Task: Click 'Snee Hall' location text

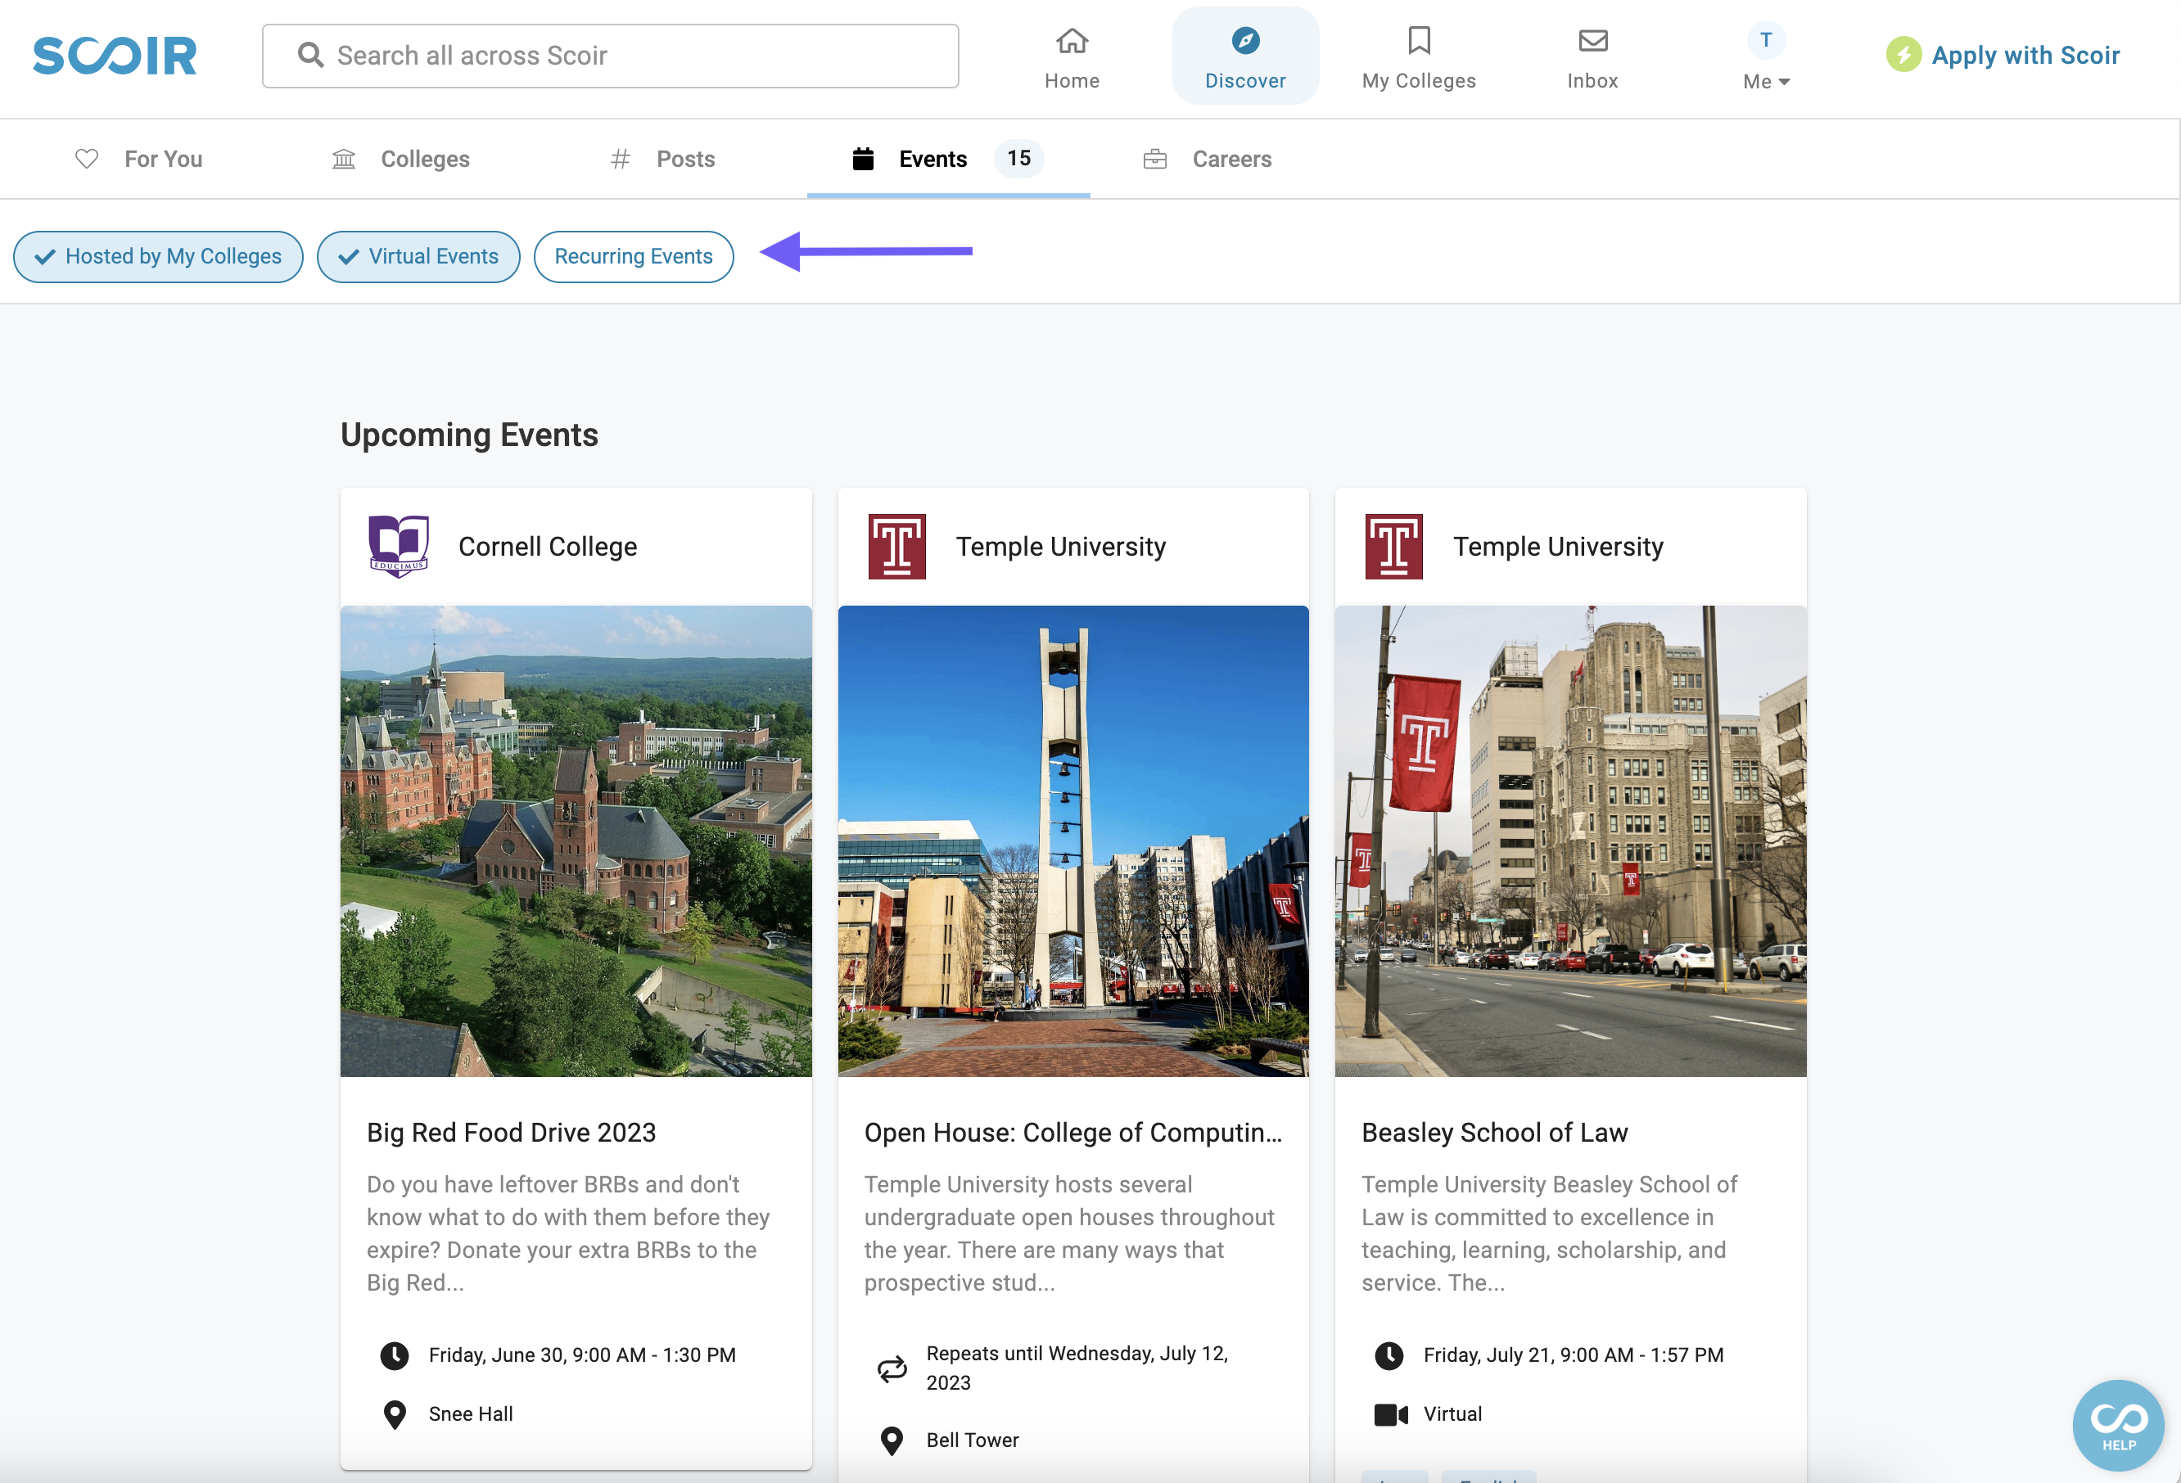Action: point(470,1413)
